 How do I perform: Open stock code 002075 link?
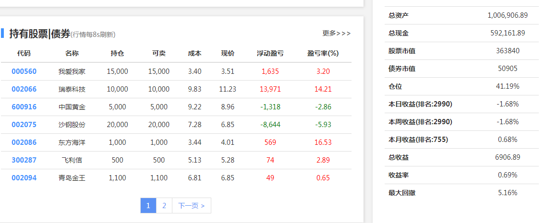24,125
